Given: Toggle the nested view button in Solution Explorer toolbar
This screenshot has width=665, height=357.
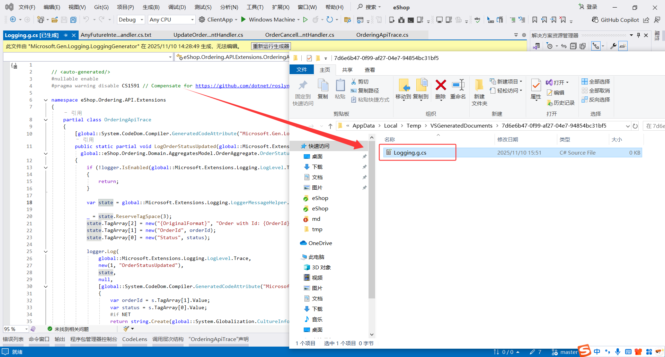Looking at the screenshot, I should tap(596, 46).
